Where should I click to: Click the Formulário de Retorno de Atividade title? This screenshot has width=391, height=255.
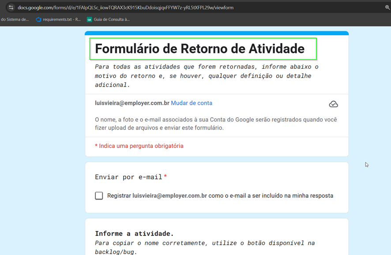click(200, 48)
